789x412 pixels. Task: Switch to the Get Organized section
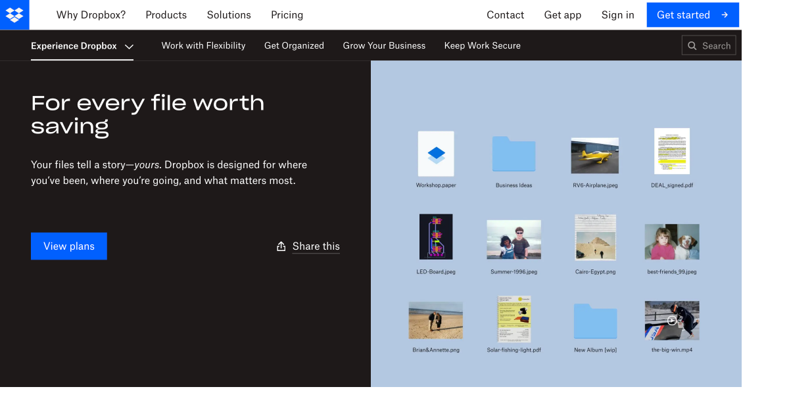click(294, 45)
